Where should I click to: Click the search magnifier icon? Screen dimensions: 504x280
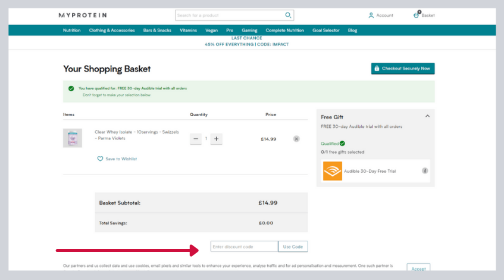[289, 15]
